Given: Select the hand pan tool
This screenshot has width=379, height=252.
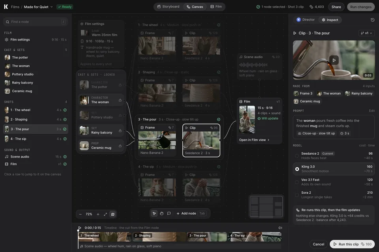Looking at the screenshot, I should click(x=162, y=213).
